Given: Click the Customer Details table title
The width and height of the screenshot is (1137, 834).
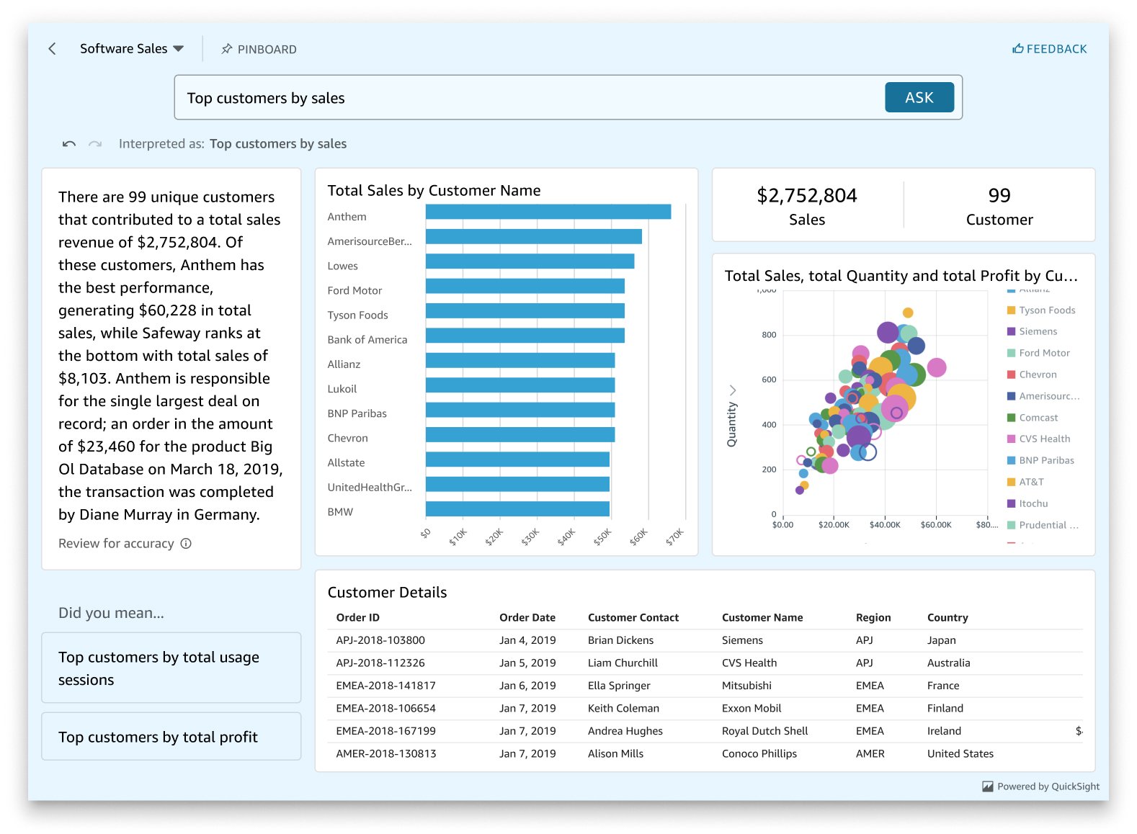Looking at the screenshot, I should (x=387, y=592).
